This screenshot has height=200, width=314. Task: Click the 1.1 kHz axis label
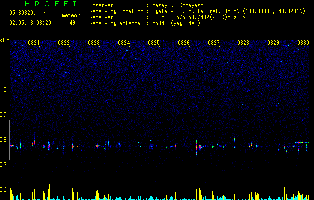click(4, 65)
